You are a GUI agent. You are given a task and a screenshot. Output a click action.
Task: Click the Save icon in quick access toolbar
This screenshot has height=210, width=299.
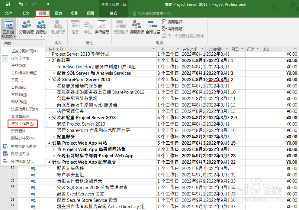tap(8, 4)
